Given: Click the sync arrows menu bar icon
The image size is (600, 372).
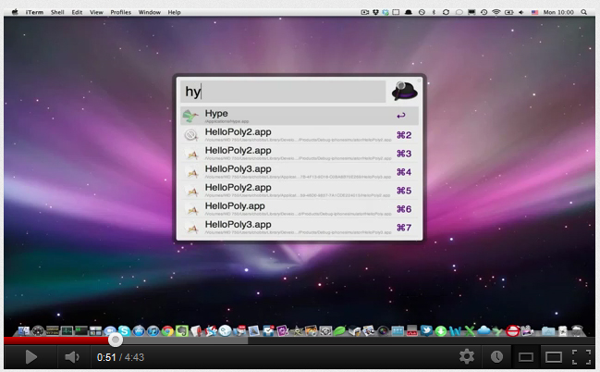Looking at the screenshot, I should (446, 12).
